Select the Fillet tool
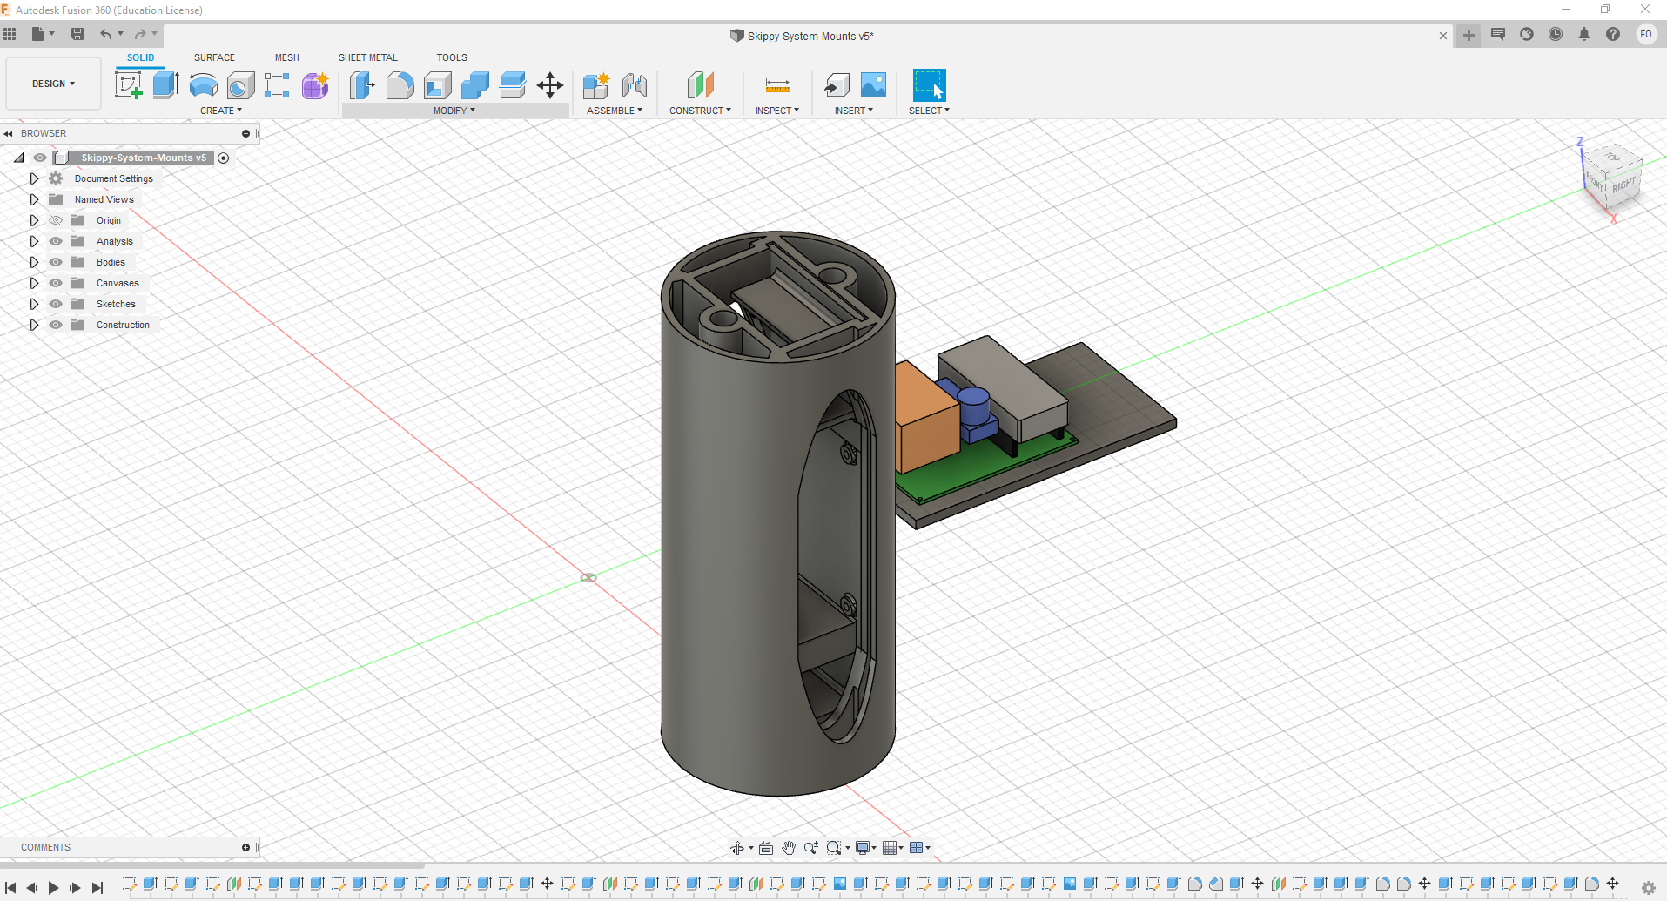The image size is (1667, 901). (x=400, y=85)
